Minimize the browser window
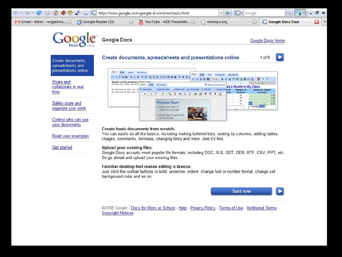 pos(311,13)
